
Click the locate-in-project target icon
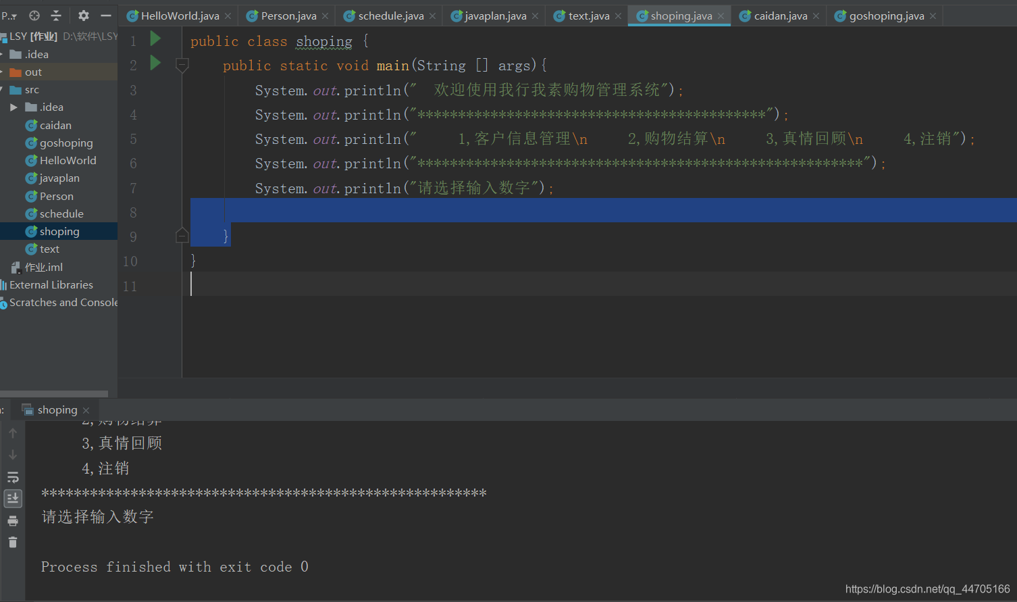click(34, 15)
